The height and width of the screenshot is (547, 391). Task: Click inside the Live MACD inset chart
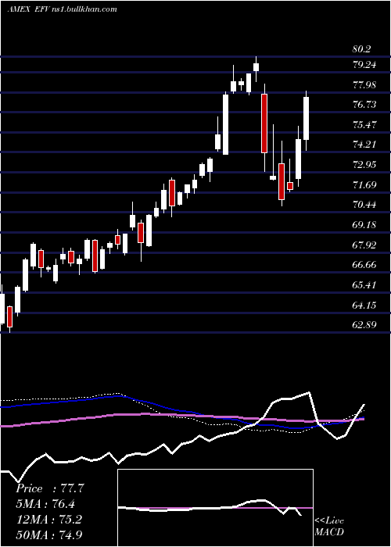pos(215,508)
